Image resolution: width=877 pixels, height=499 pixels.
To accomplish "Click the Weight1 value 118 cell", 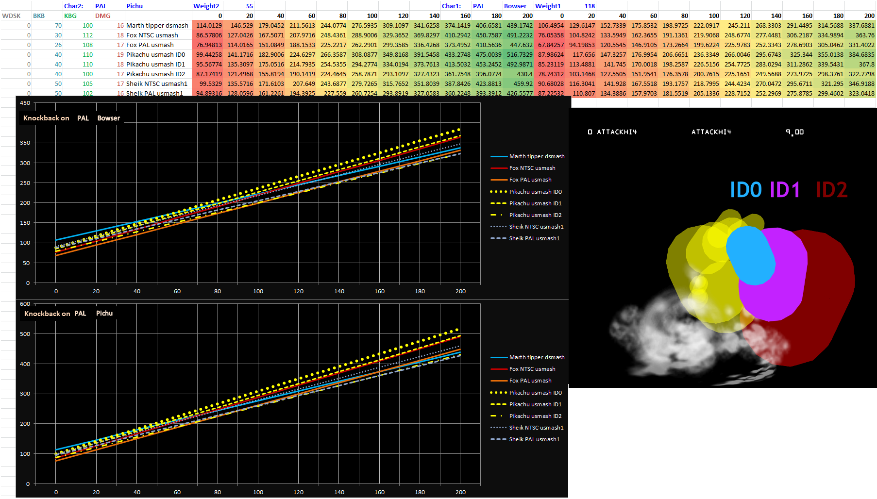I will tap(580, 6).
